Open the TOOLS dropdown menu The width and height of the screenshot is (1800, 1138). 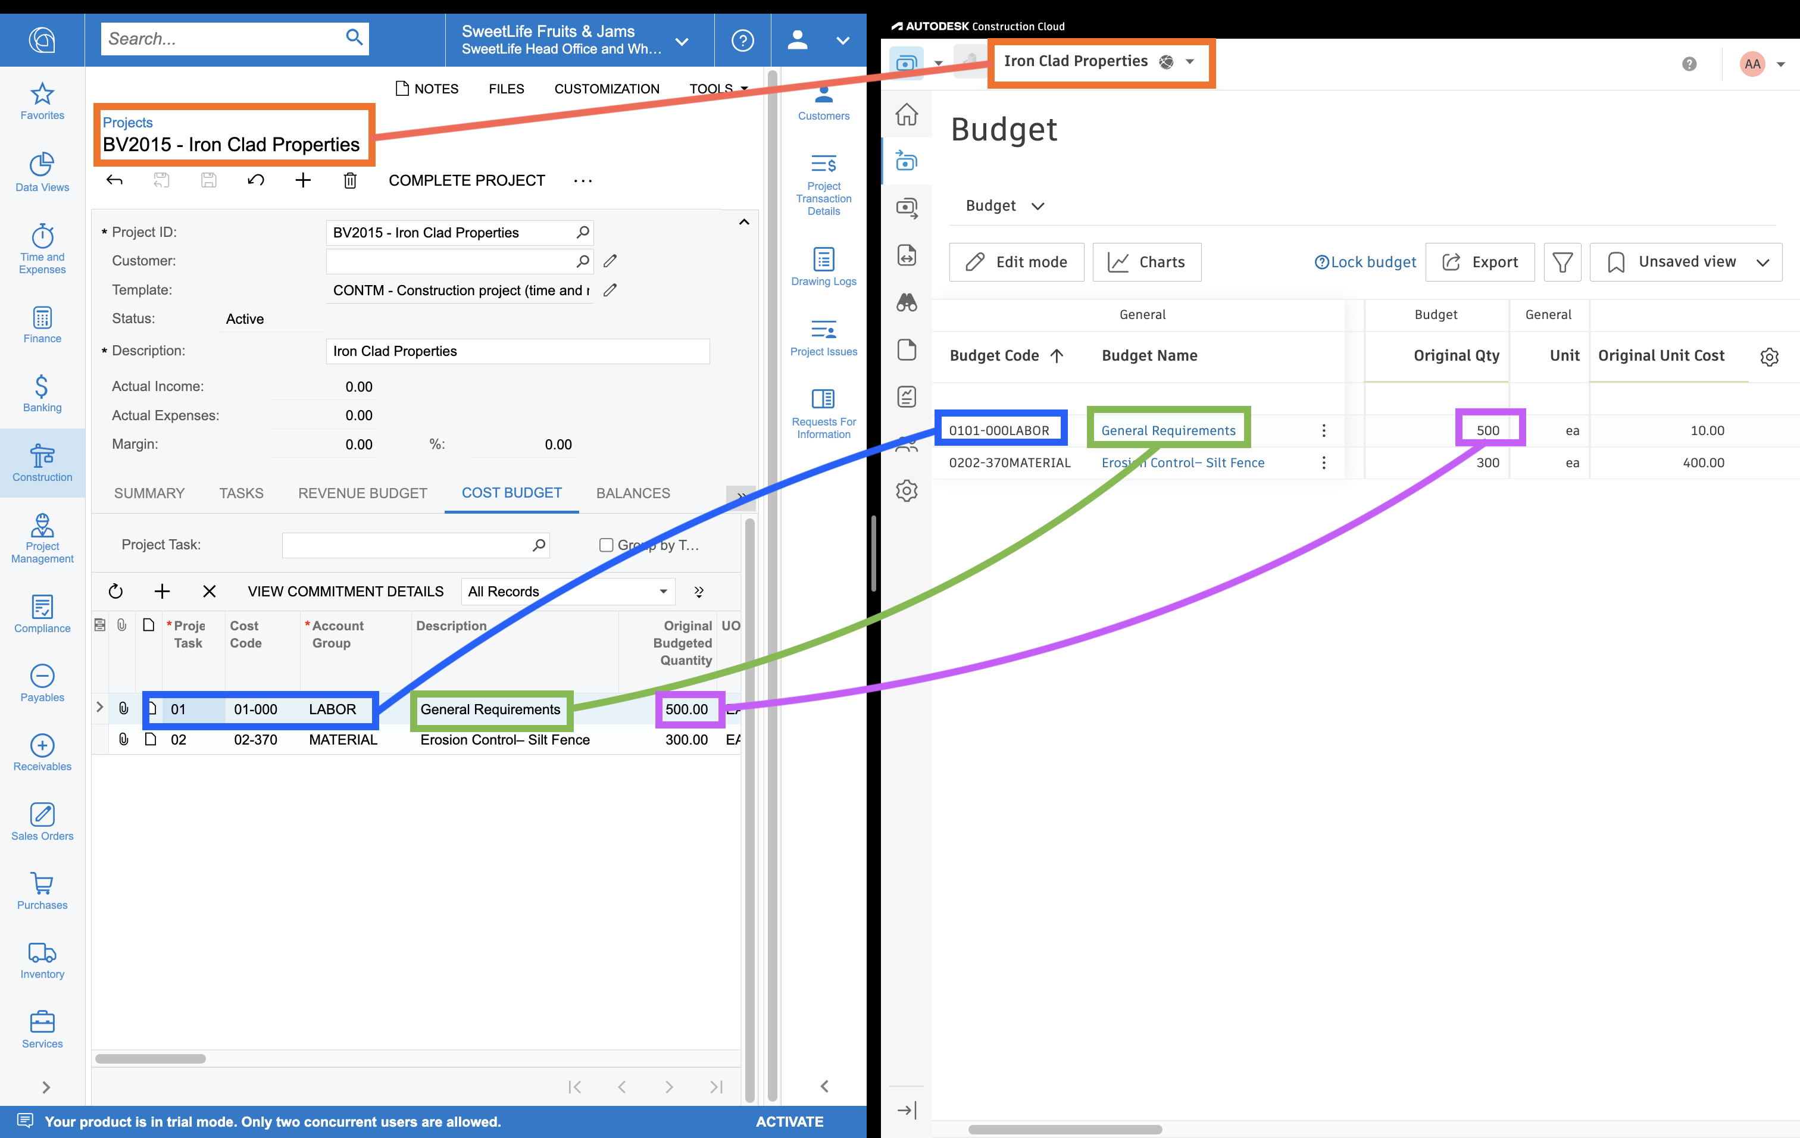coord(718,89)
